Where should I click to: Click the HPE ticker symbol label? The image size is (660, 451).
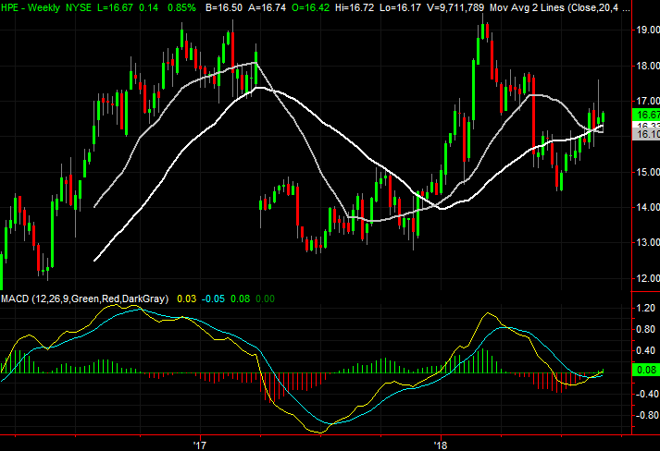coord(12,6)
